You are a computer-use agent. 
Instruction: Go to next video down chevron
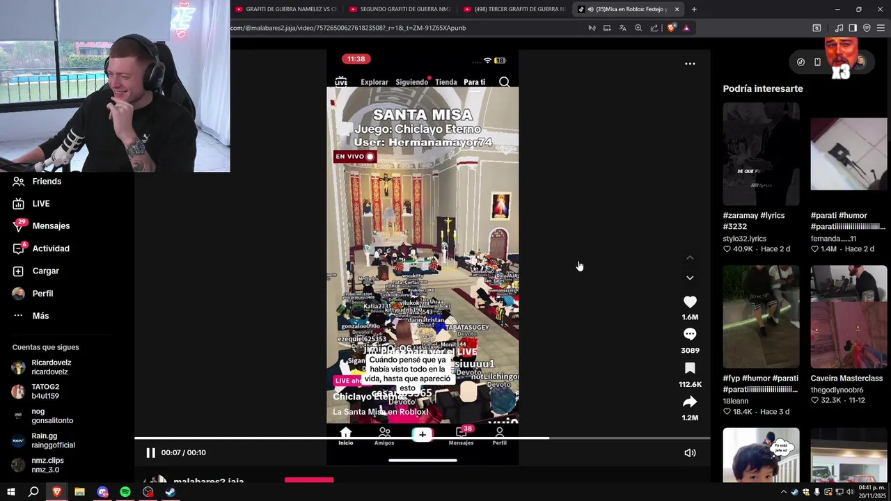tap(690, 278)
